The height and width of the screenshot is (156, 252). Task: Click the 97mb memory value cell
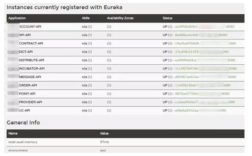coord(104,142)
